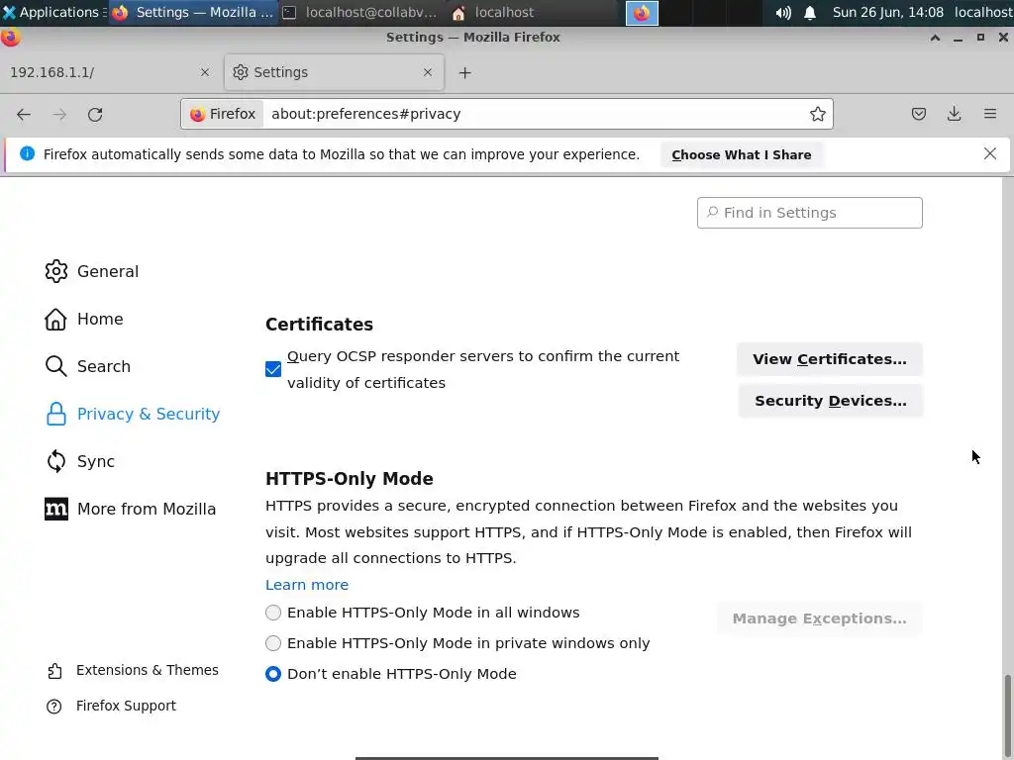The image size is (1014, 760).
Task: Open the Firefox application menu
Action: [990, 114]
